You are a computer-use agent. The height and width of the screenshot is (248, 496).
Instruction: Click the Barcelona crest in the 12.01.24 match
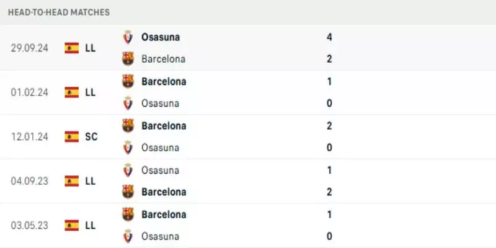tap(128, 126)
